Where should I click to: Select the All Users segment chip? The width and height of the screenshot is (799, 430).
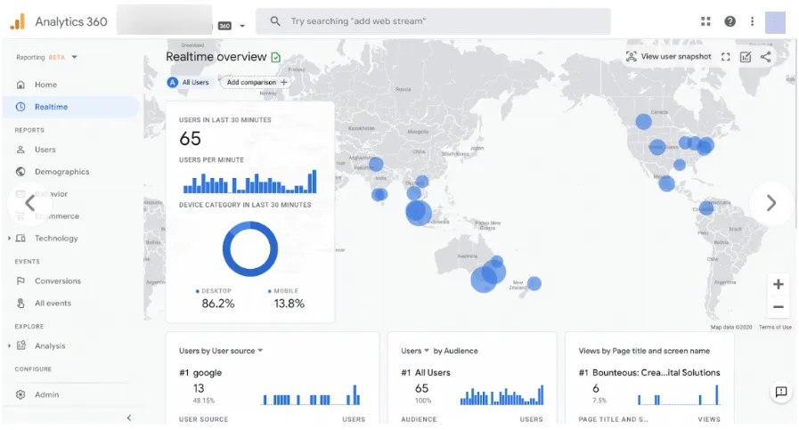189,83
